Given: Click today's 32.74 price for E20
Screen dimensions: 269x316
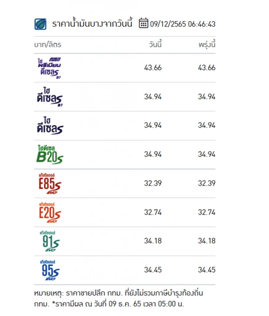Looking at the screenshot, I should 153,212.
